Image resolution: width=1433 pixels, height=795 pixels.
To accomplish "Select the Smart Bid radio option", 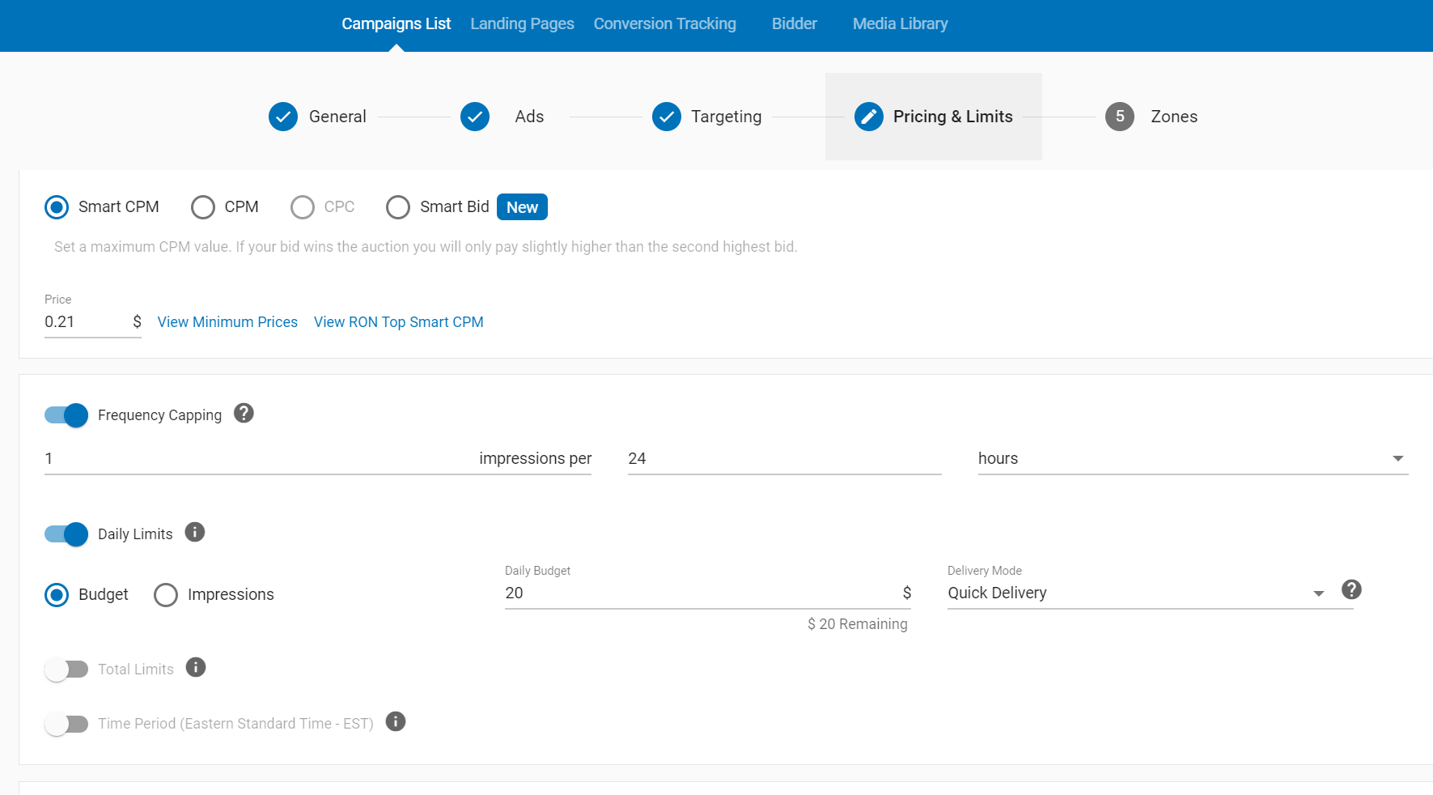I will (x=398, y=207).
